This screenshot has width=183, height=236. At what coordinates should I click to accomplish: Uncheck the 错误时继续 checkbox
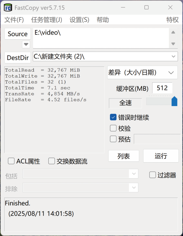point(113,117)
